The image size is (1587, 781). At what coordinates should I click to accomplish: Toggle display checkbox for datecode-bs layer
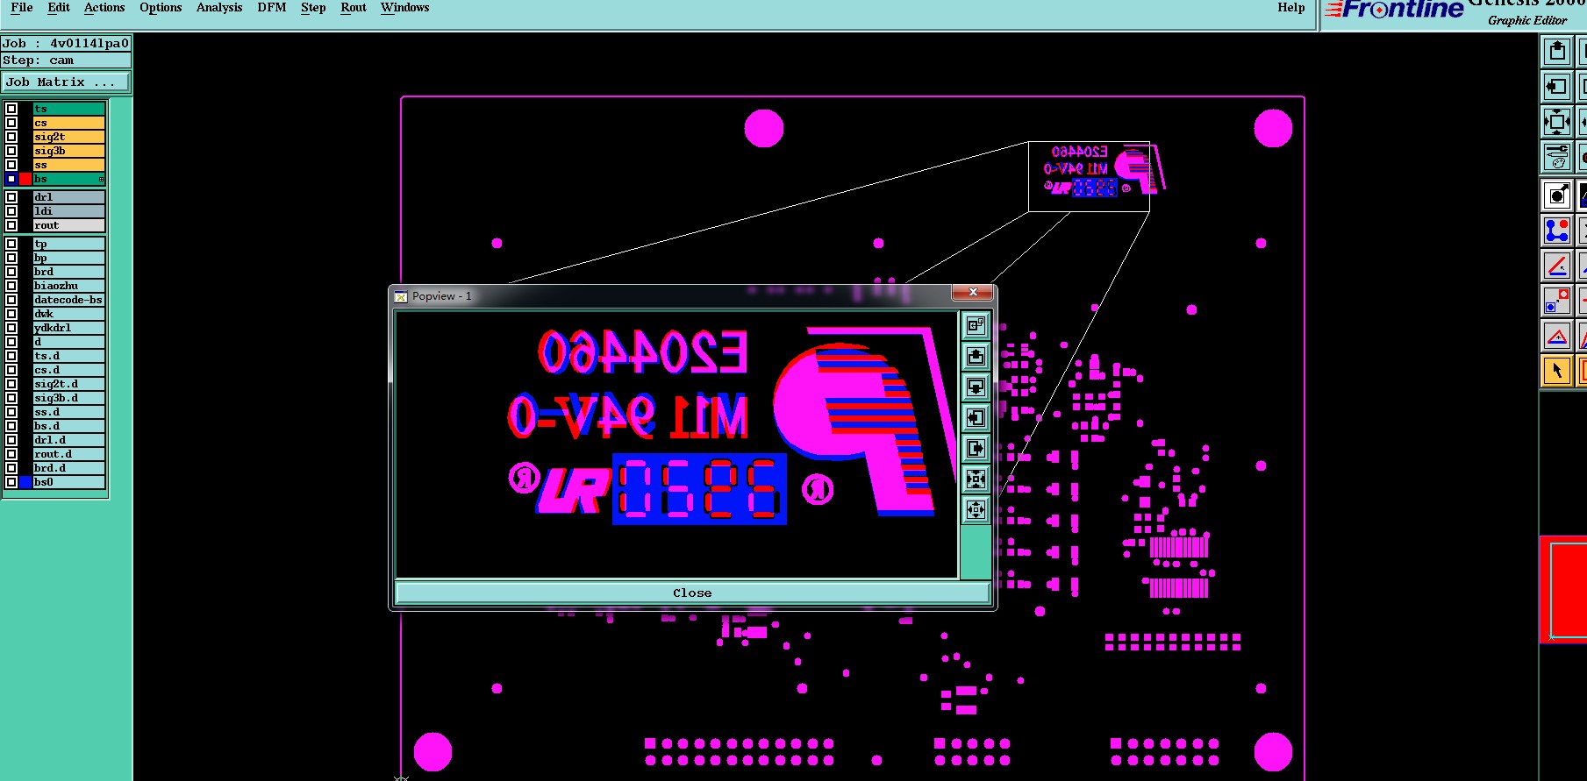pyautogui.click(x=11, y=300)
